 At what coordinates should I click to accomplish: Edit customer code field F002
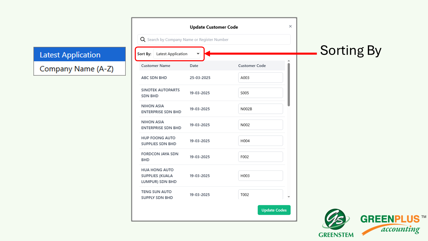(x=260, y=157)
